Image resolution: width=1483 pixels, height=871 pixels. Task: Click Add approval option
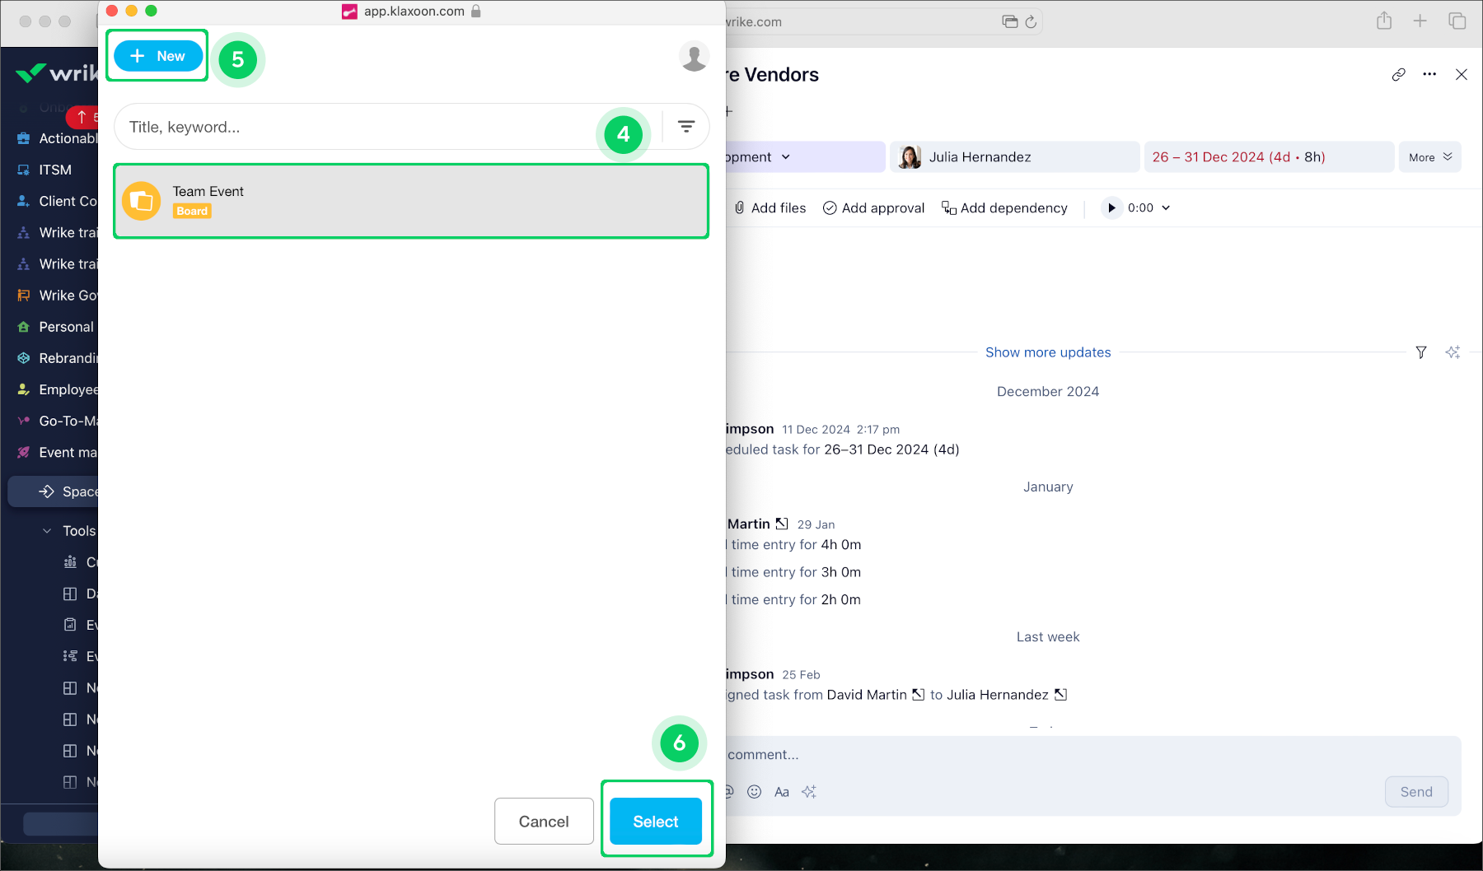click(x=873, y=208)
